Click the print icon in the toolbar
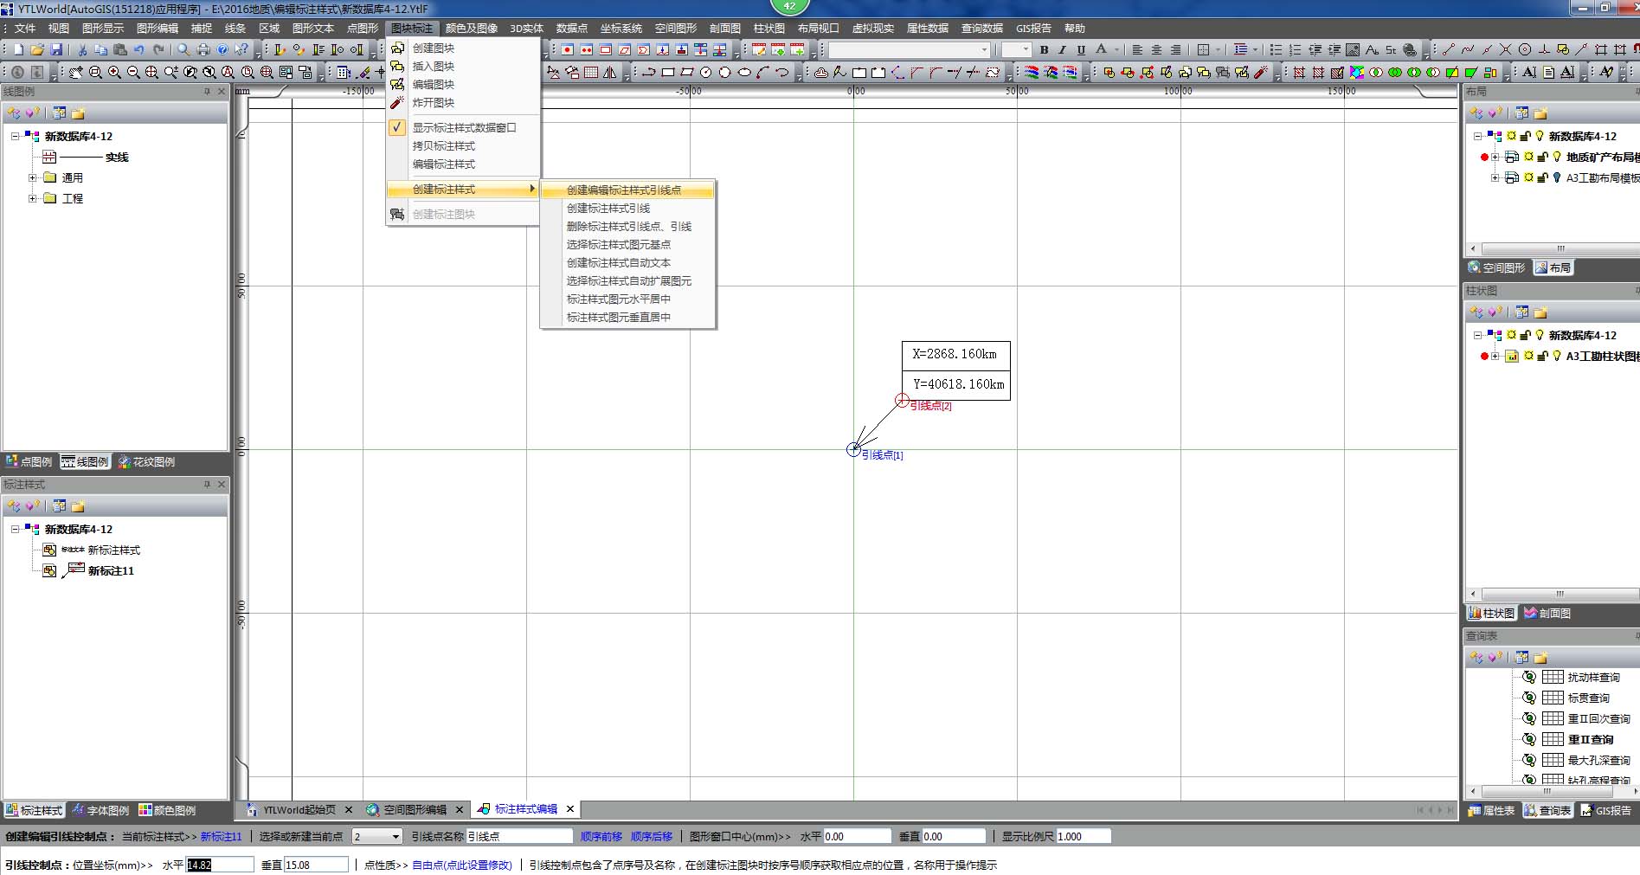 203,50
